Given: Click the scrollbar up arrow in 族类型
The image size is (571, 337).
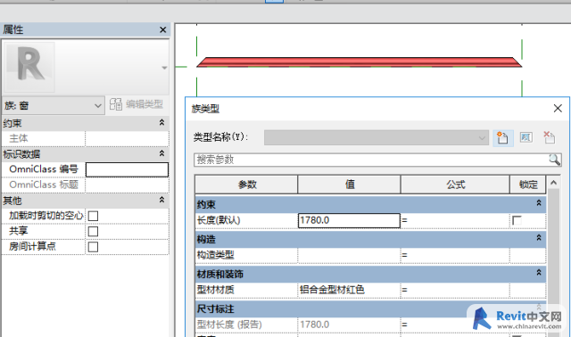Looking at the screenshot, I should click(x=553, y=183).
